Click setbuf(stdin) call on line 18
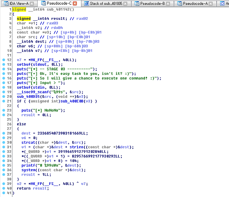Image resolution: width=229 pixels, height=197 pixels. [x=38, y=88]
